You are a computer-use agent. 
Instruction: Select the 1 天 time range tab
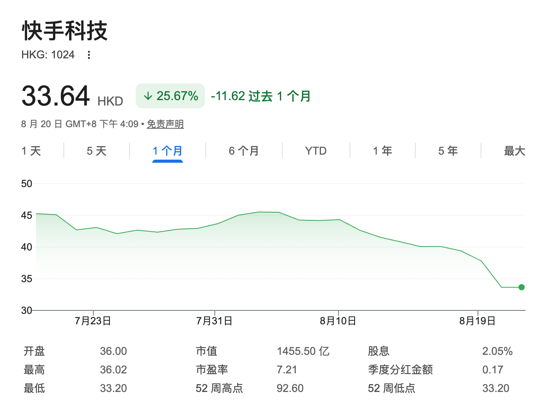[x=31, y=151]
